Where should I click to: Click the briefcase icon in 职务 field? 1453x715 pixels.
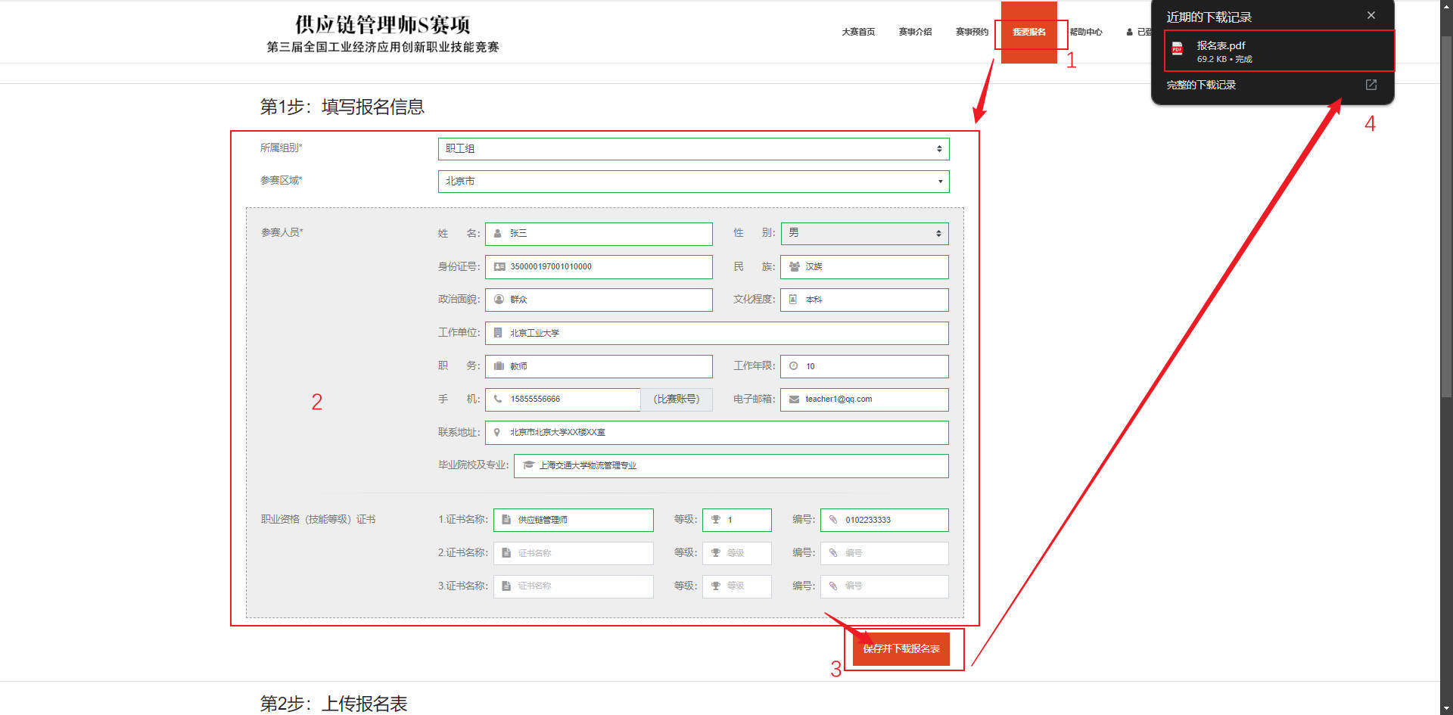tap(499, 366)
